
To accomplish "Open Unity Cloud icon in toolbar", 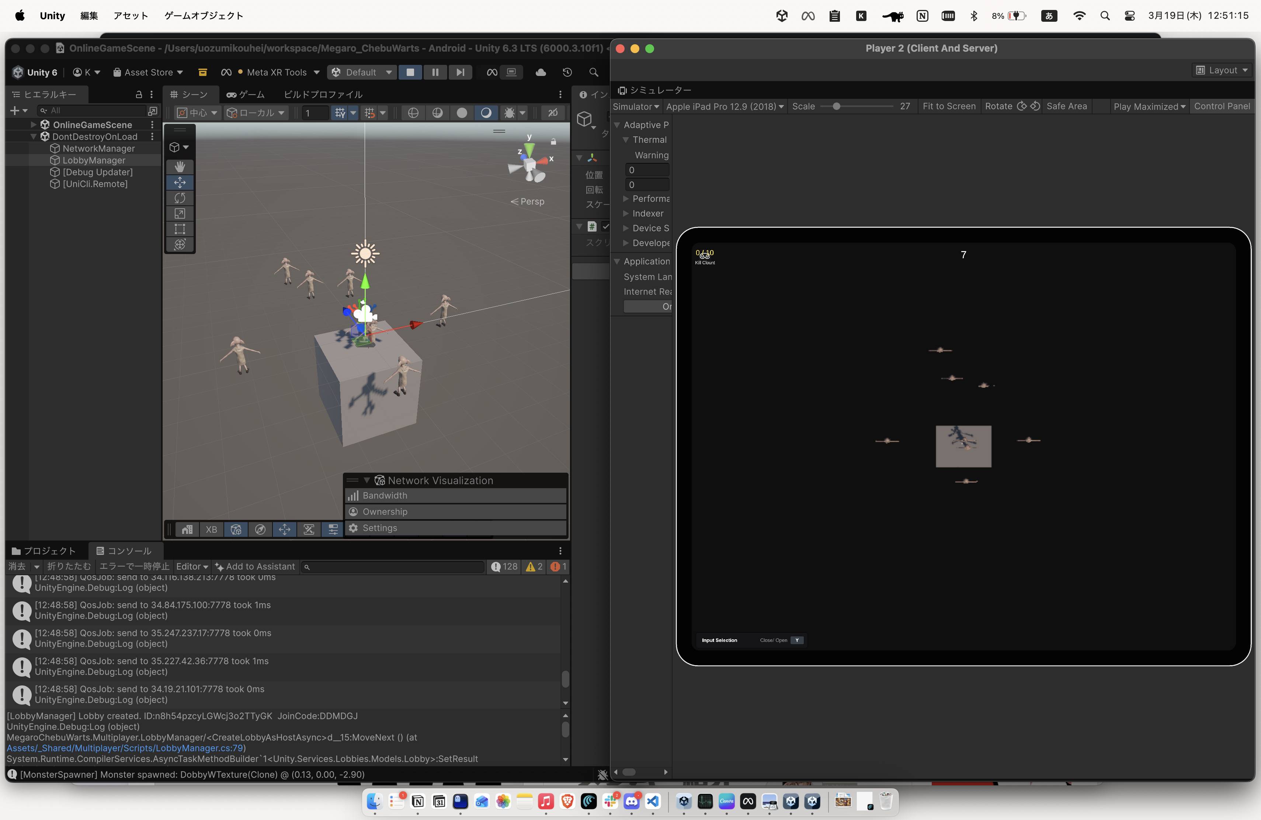I will pos(541,72).
